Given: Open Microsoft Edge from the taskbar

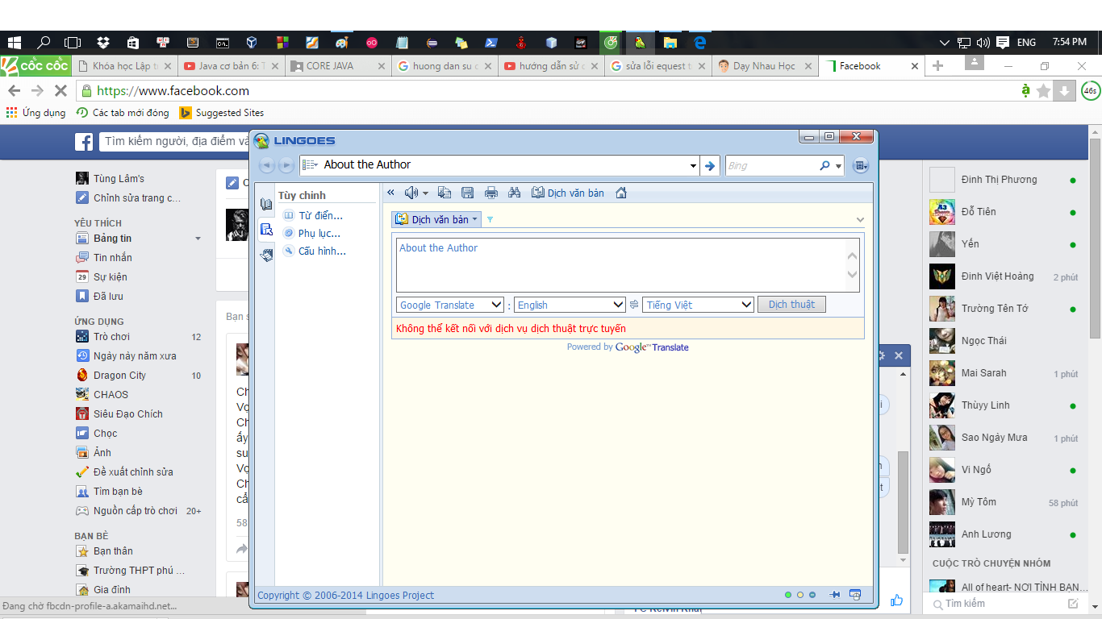Looking at the screenshot, I should (x=700, y=43).
